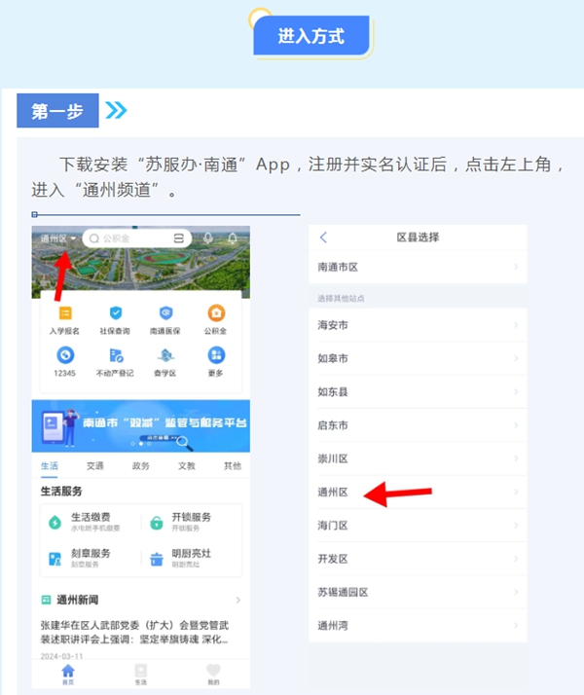Screen dimensions: 584x695
Task: Open notifications bell icon
Action: (x=233, y=238)
